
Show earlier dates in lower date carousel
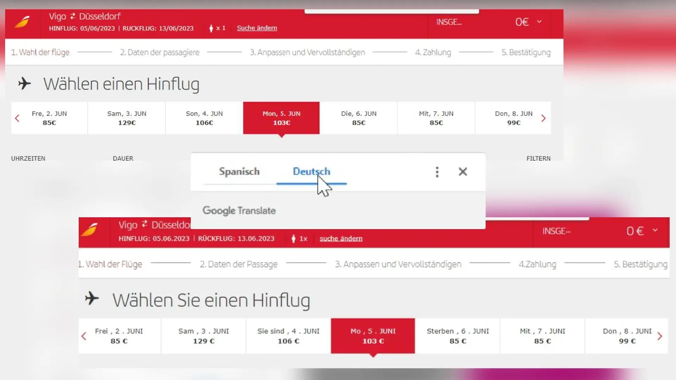pyautogui.click(x=84, y=336)
